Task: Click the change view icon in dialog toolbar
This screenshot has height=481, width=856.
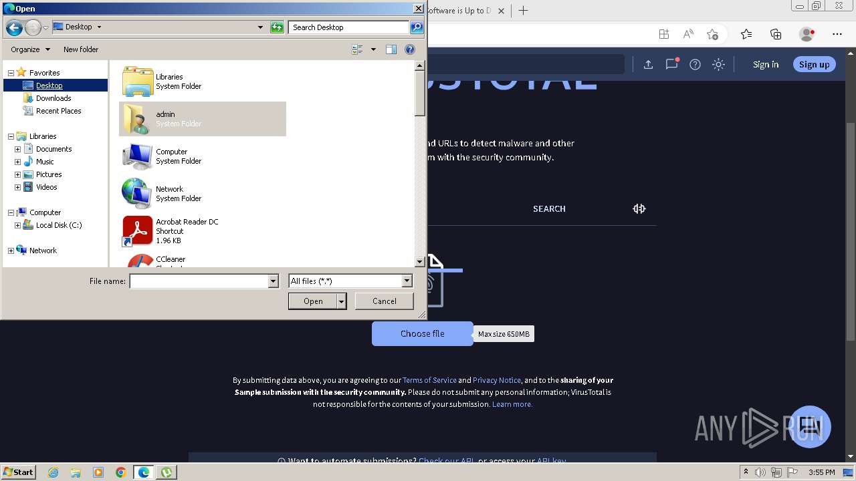Action: point(357,49)
